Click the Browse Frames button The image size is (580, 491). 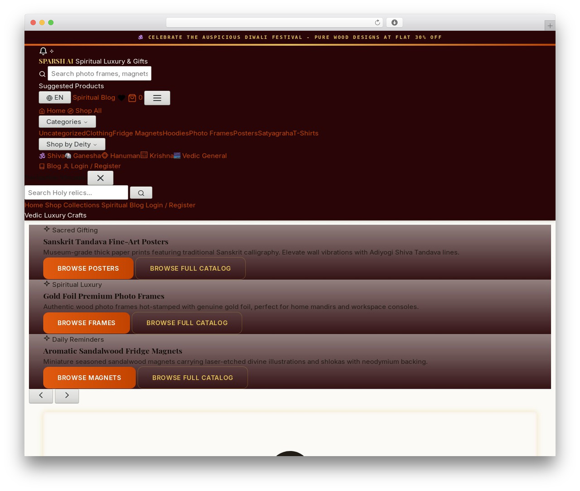[87, 323]
